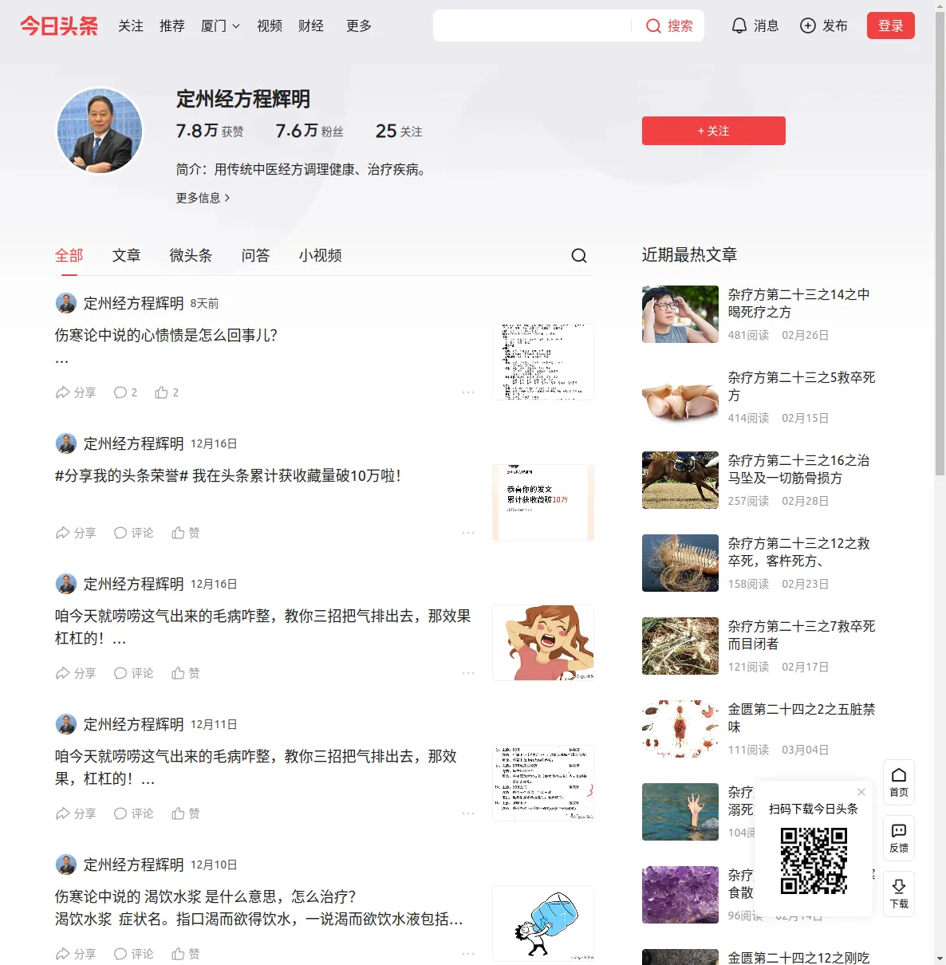Open comments on the 心愦愦 post
This screenshot has width=946, height=965.
[125, 392]
